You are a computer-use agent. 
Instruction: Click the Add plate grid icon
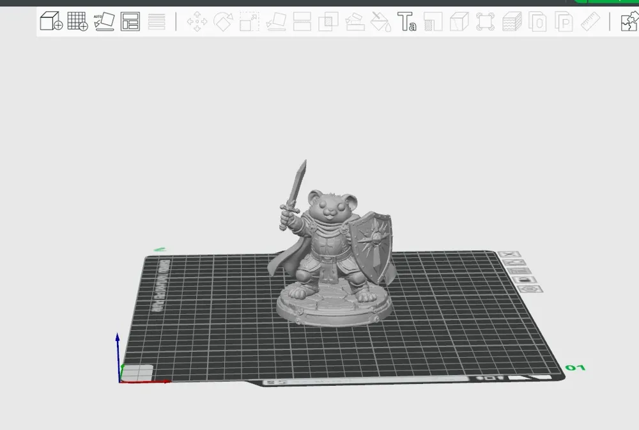click(x=77, y=21)
